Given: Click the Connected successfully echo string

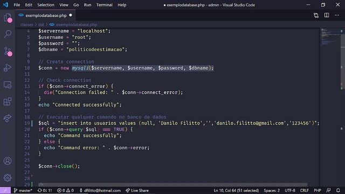Looking at the screenshot, I should click(86, 105).
